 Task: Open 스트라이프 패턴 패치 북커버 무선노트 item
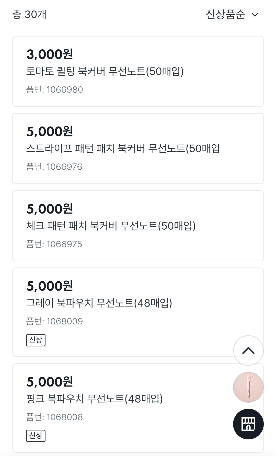(x=123, y=148)
